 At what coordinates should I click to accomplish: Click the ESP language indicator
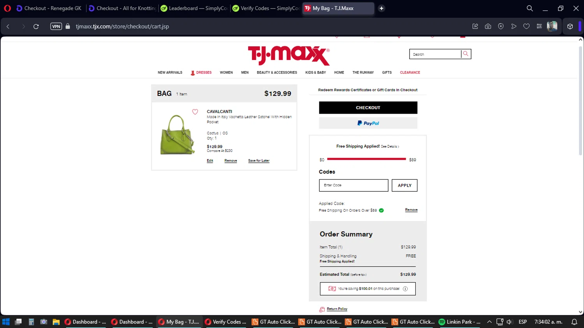coord(523,322)
